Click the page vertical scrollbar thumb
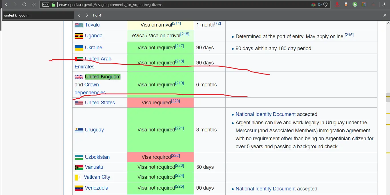Image resolution: width=390 pixels, height=195 pixels. [x=388, y=97]
